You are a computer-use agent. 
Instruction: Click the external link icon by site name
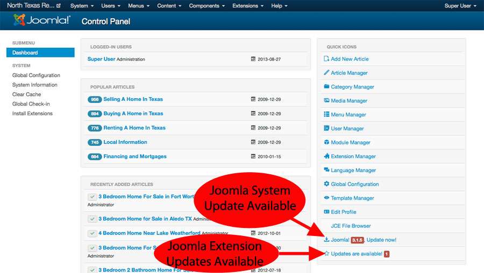tap(58, 5)
